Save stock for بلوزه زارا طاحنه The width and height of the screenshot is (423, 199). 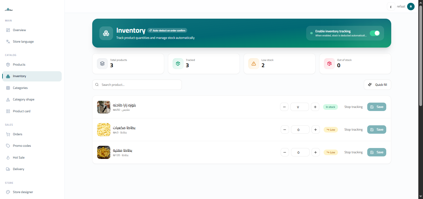tap(377, 107)
